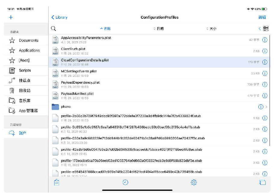
Task: Open 回收站 in the sidebar
Action: pyautogui.click(x=24, y=91)
